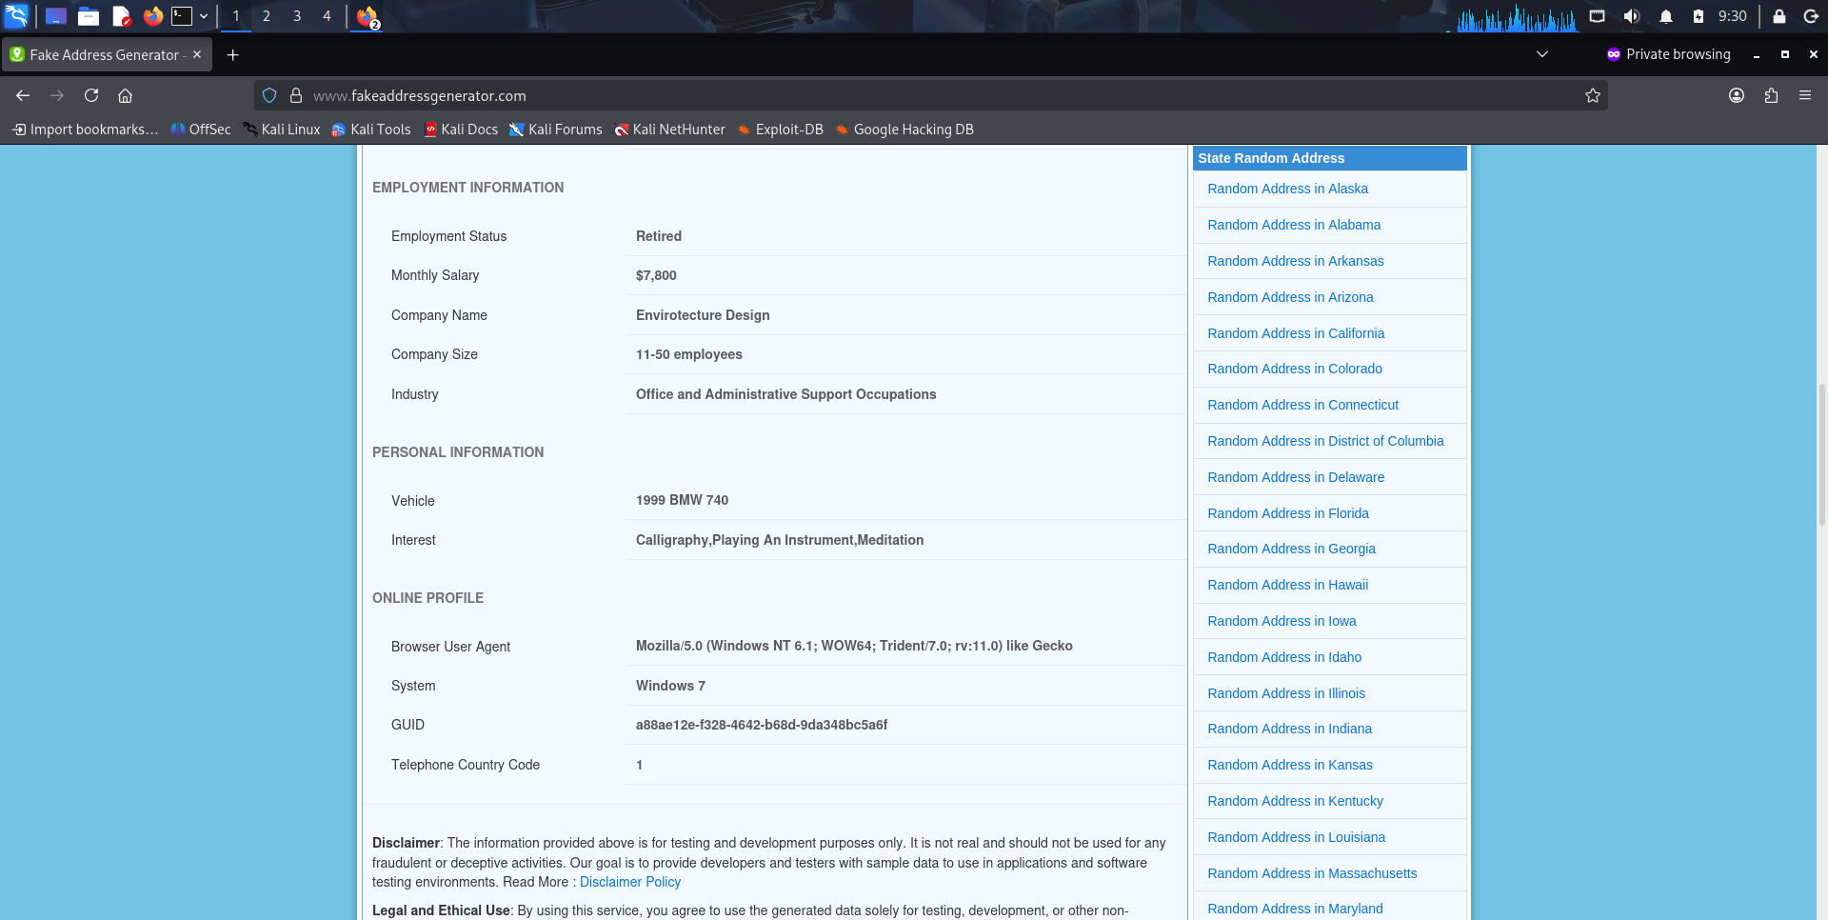This screenshot has width=1828, height=920.
Task: Open the terminal emulator from the panel
Action: (182, 16)
